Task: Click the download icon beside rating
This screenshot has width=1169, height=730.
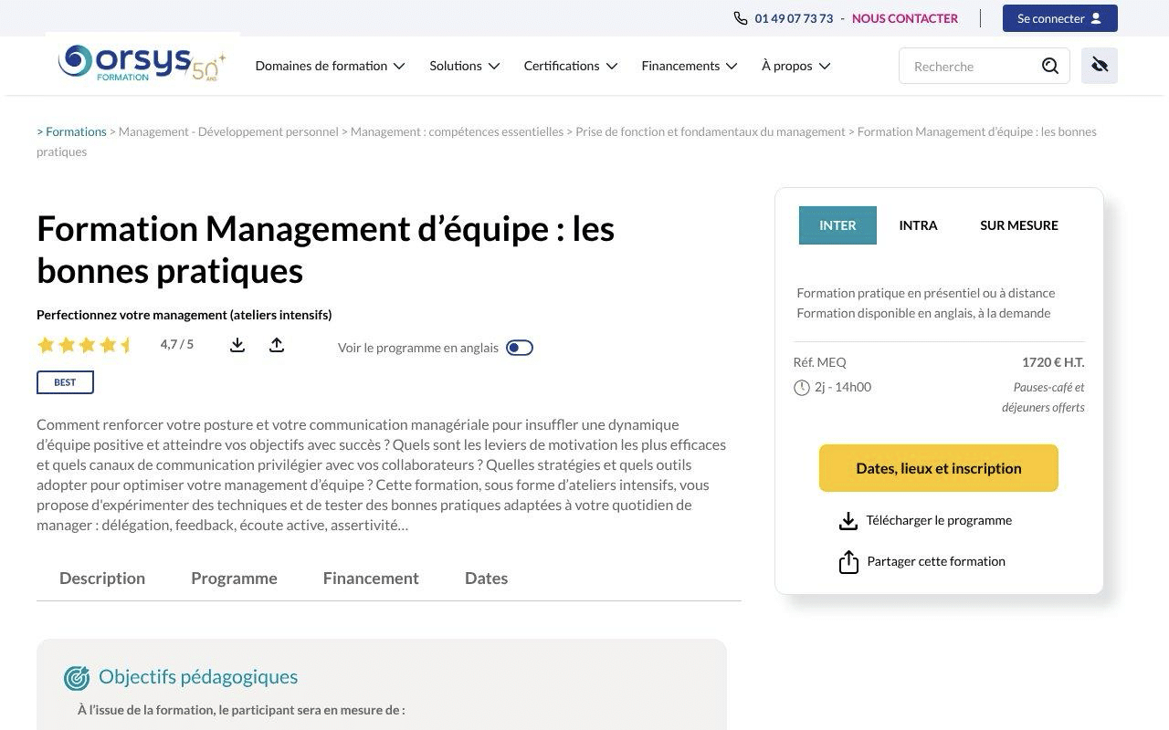Action: tap(237, 345)
